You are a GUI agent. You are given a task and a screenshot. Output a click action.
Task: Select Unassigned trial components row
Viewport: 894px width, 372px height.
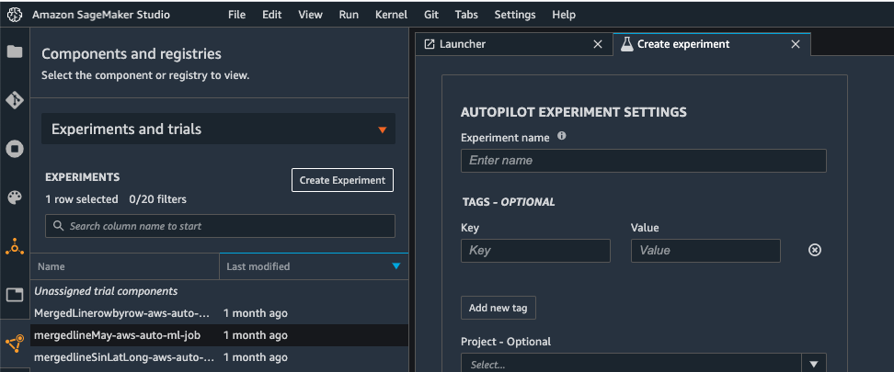[220, 291]
